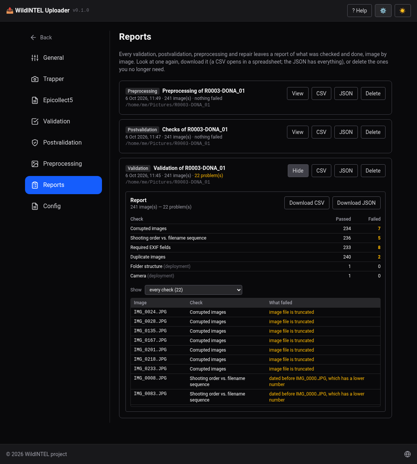Click the Postvalidation tag badge
This screenshot has height=464, width=417.
(x=142, y=130)
